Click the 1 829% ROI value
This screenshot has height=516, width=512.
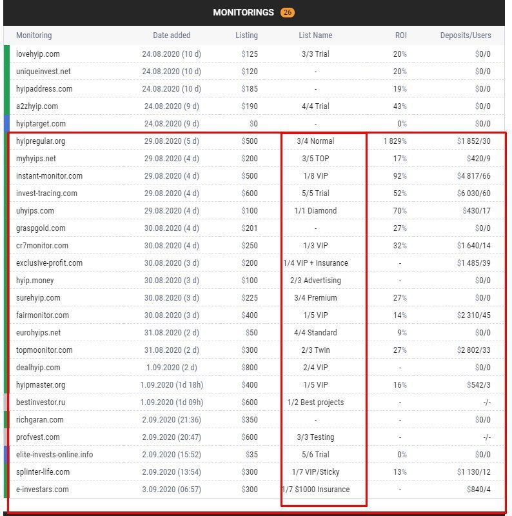click(395, 141)
